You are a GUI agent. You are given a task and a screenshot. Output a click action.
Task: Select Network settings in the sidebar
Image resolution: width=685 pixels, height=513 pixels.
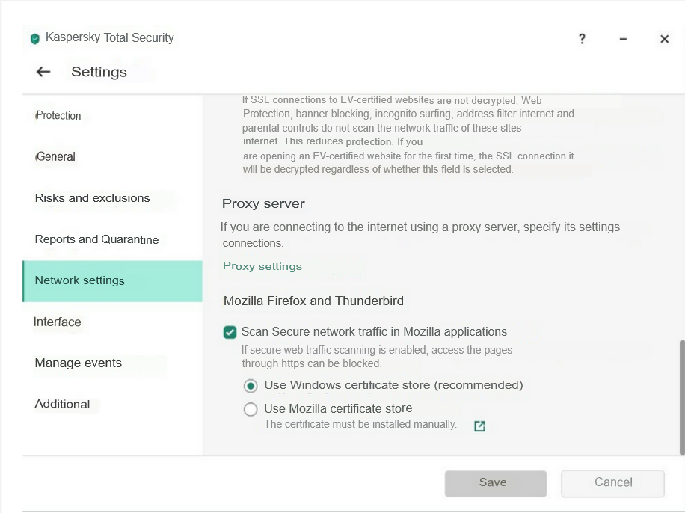click(x=80, y=280)
